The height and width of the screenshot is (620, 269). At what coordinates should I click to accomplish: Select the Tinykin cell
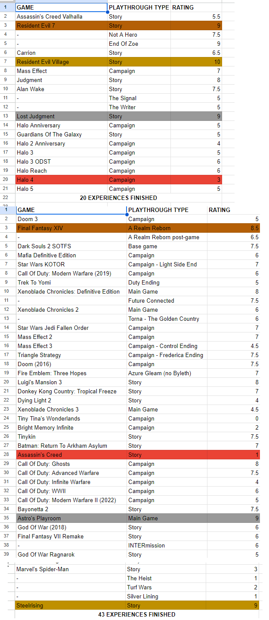click(71, 437)
